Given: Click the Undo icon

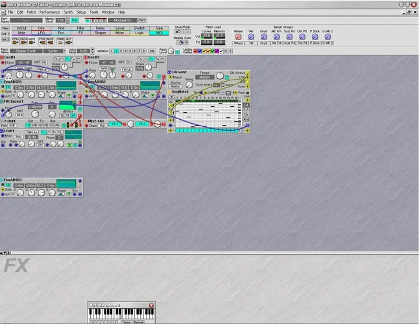Looking at the screenshot, I should 178,32.
